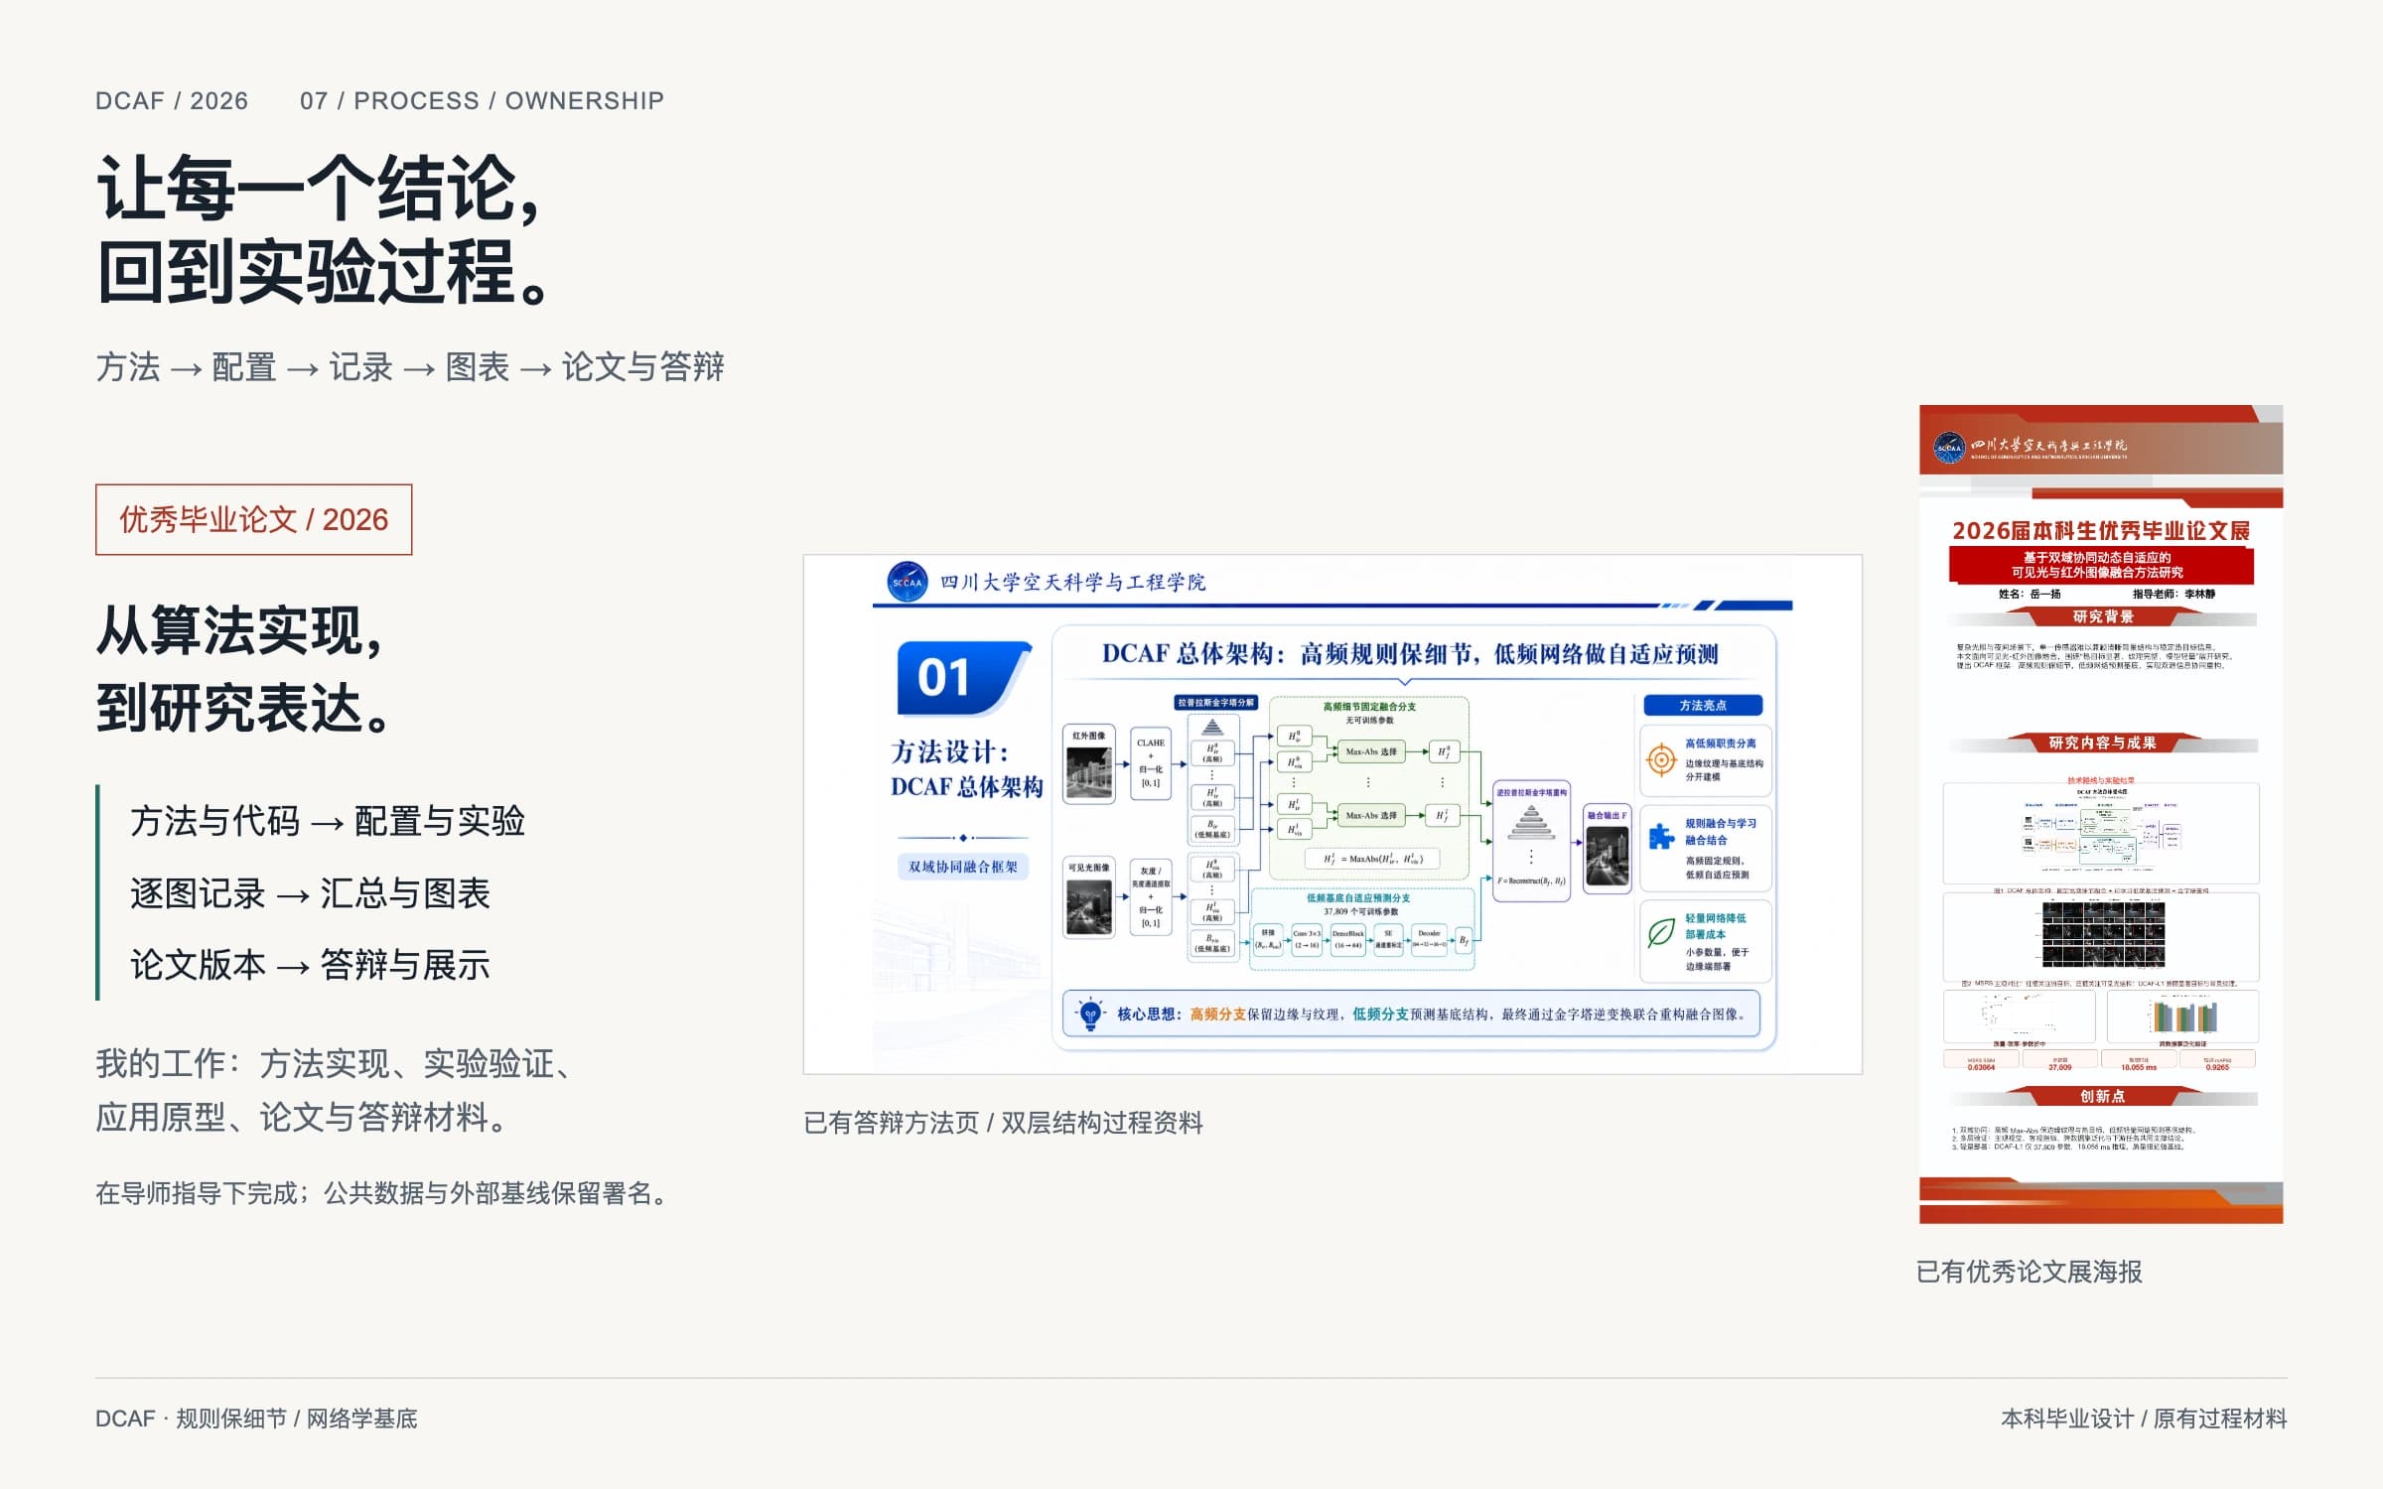Screen dimensions: 2383x1489
Task: Click the visible-light input image thumbnail
Action: (x=1088, y=906)
